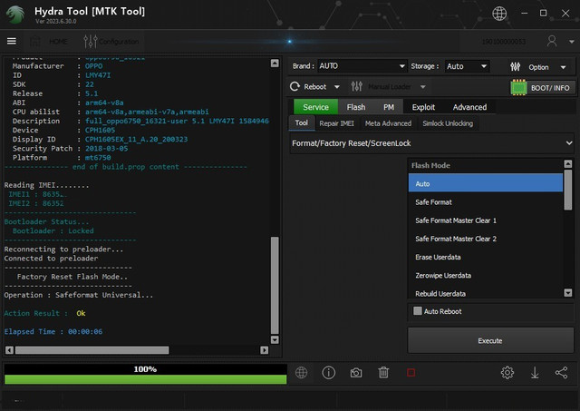Click the 100% progress bar
The image size is (580, 411).
145,374
